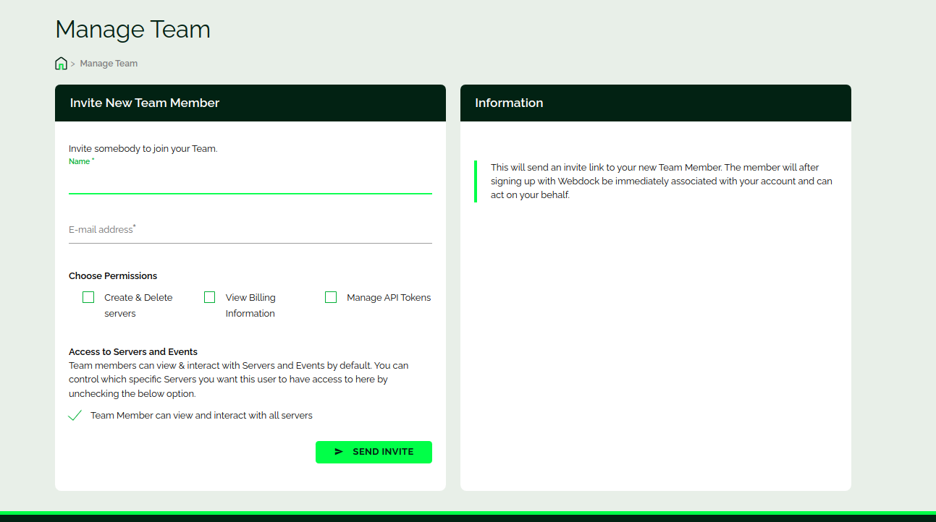Click the Manage Team page title

pyautogui.click(x=132, y=30)
